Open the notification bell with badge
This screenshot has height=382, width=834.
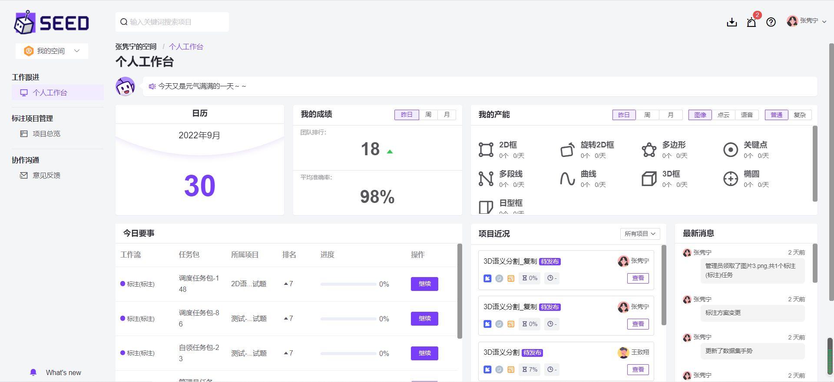(x=751, y=22)
